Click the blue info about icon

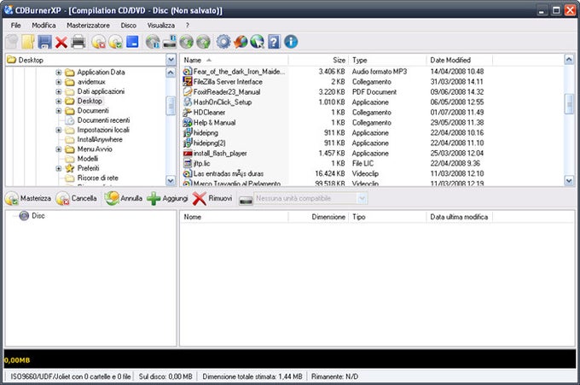tap(291, 42)
